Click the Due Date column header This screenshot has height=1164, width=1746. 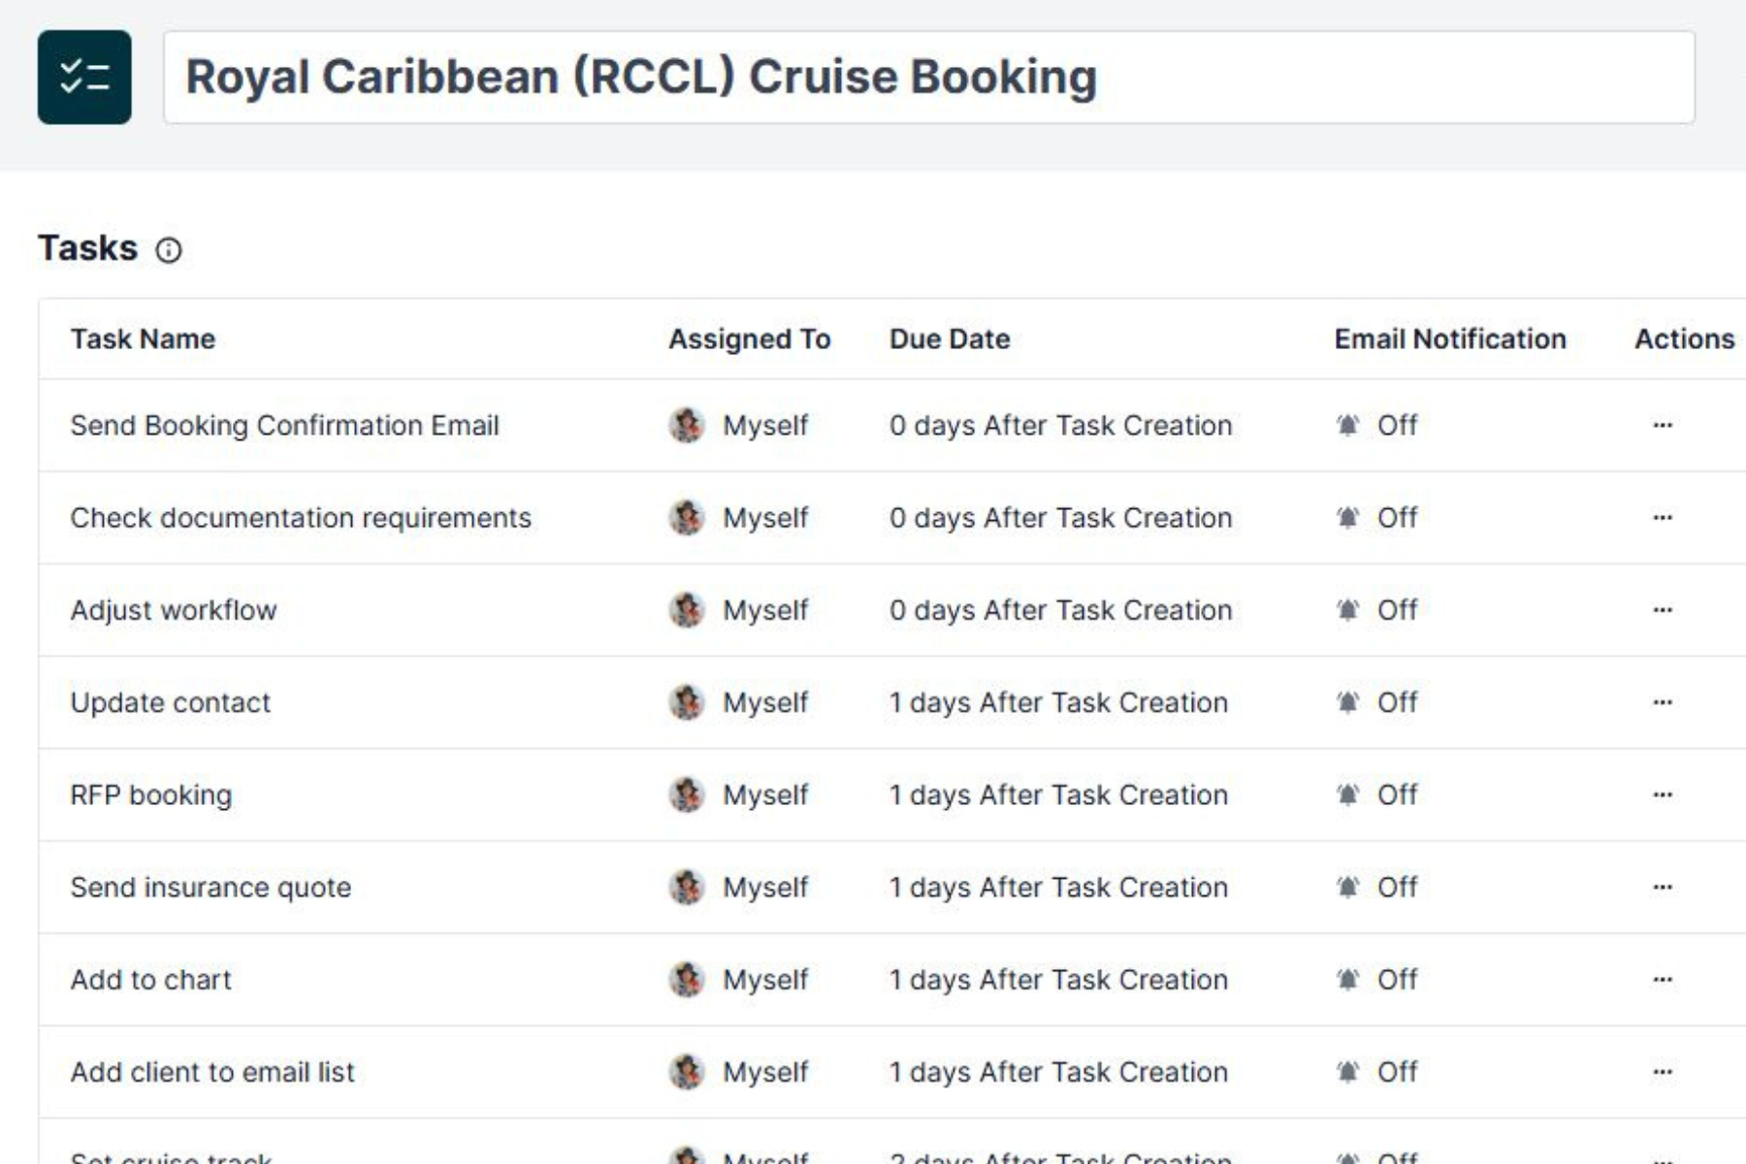coord(950,339)
